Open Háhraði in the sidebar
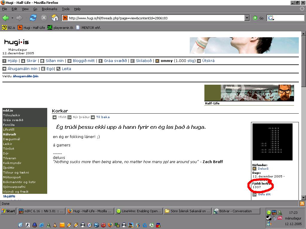The image size is (306, 229). 9,134
